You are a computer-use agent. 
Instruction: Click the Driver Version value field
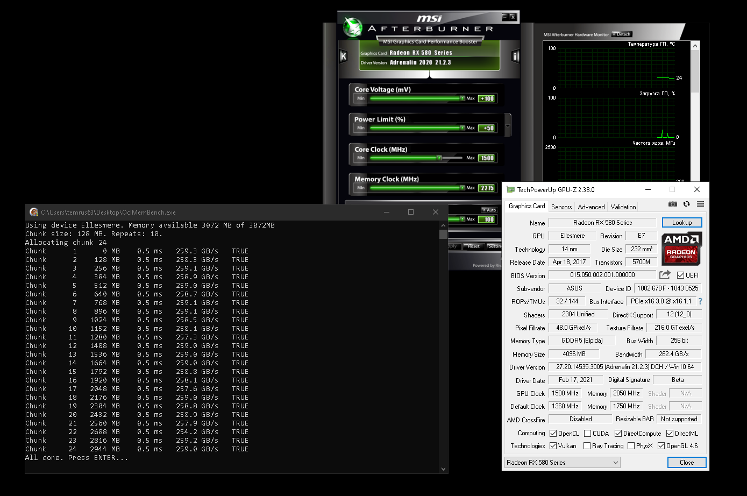[625, 367]
